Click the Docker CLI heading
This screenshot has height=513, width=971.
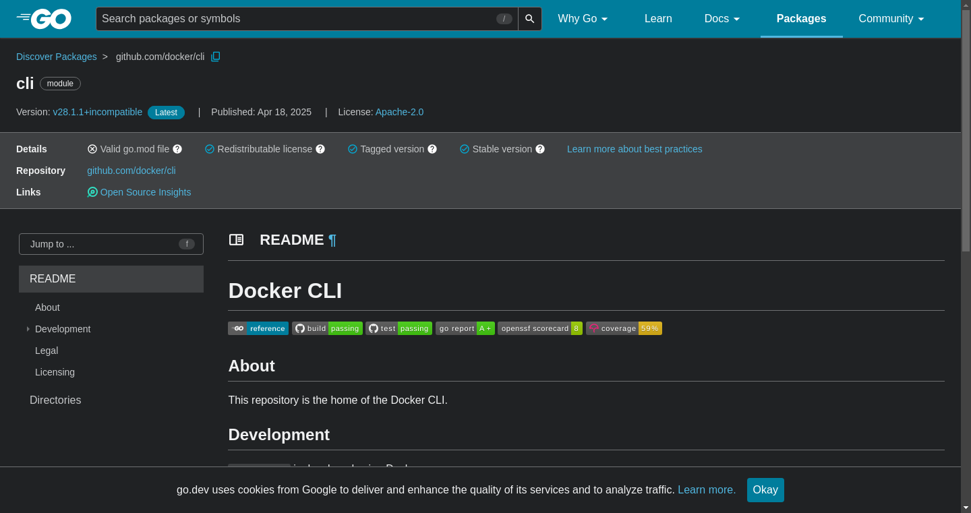pyautogui.click(x=285, y=291)
